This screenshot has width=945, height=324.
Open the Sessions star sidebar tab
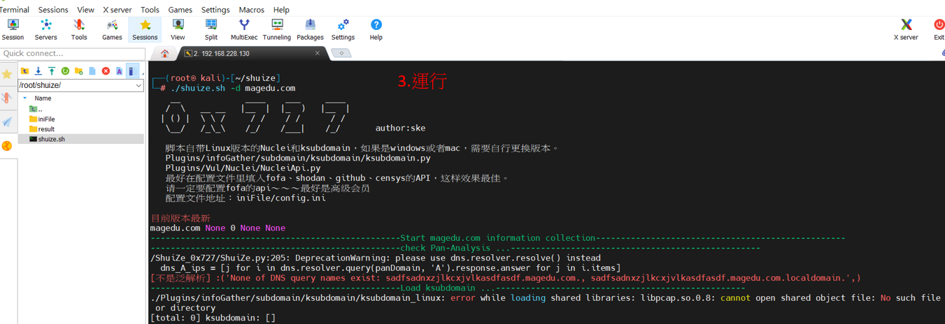7,74
